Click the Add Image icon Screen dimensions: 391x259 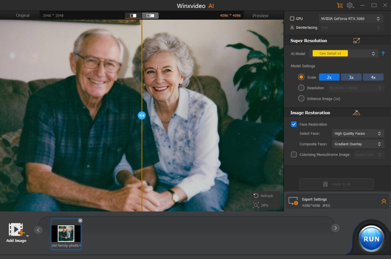click(x=16, y=230)
